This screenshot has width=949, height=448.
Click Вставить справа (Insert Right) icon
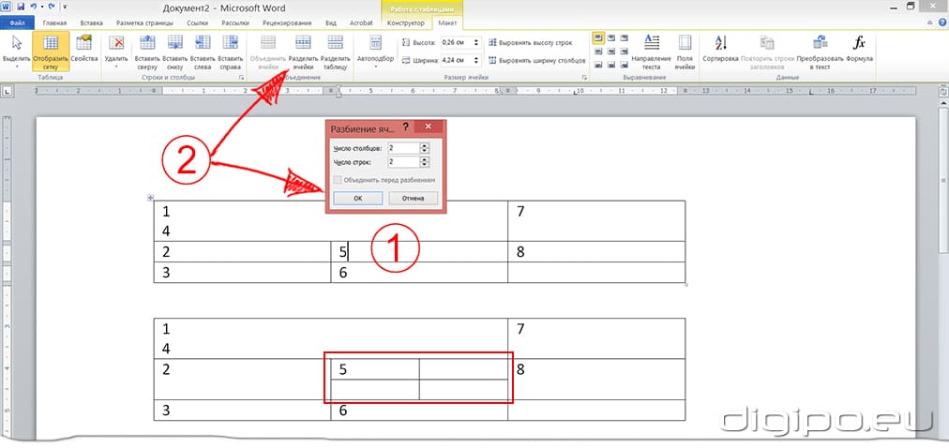coord(230,45)
